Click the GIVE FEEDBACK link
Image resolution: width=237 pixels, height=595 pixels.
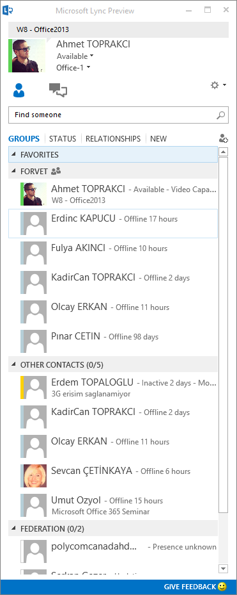point(190,587)
